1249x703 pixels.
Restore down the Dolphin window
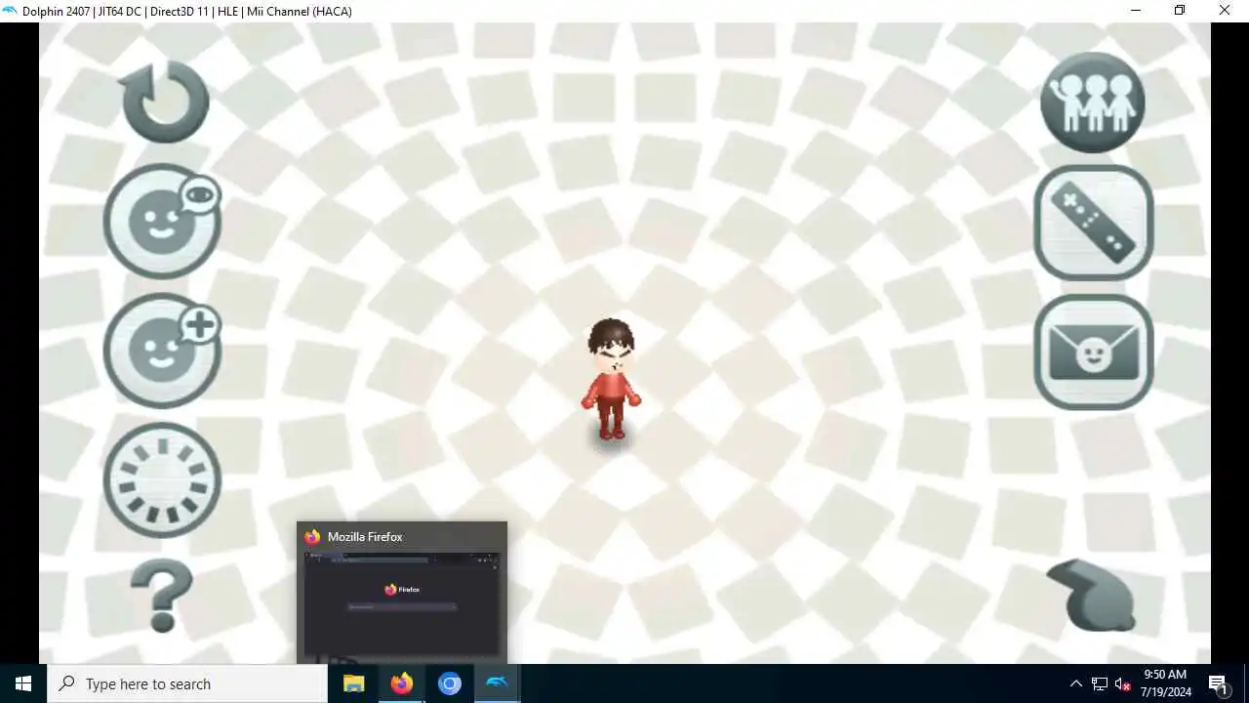(x=1180, y=11)
